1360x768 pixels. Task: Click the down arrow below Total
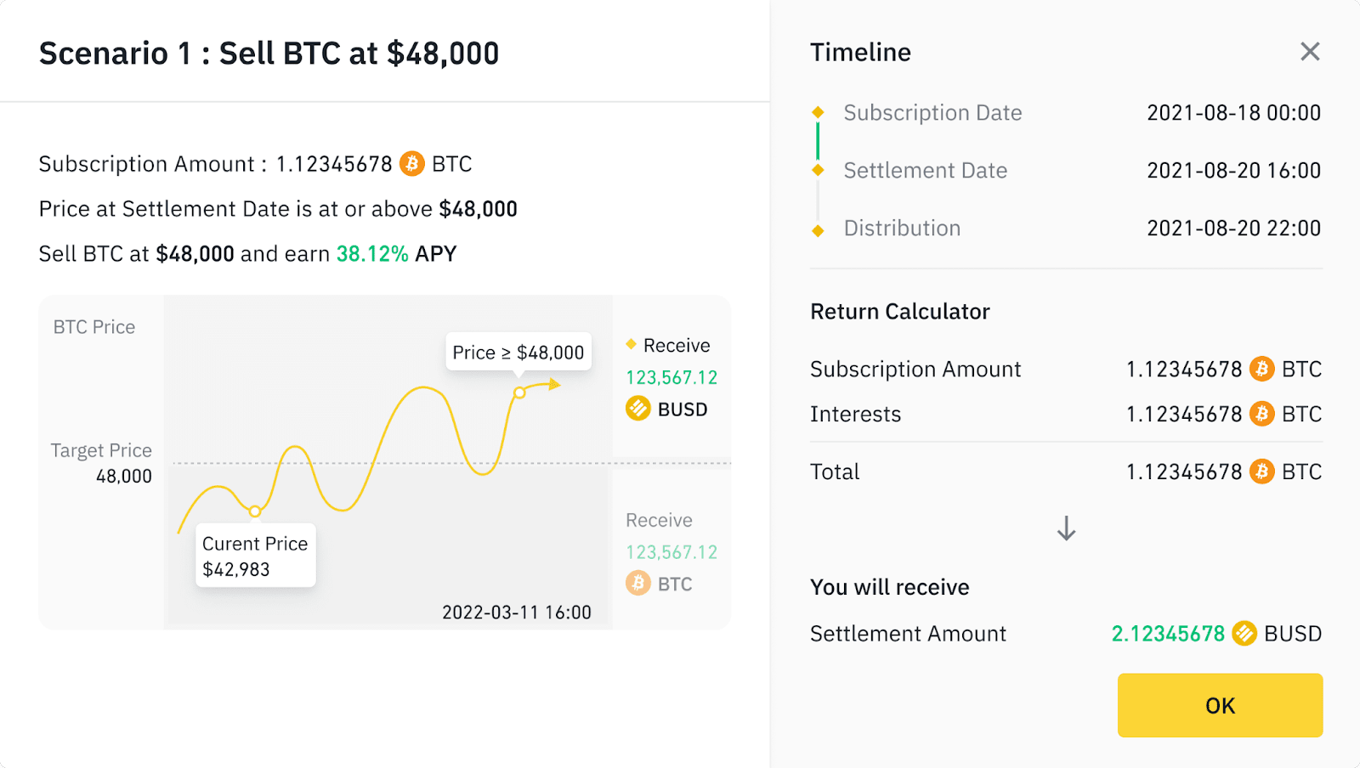point(1066,528)
